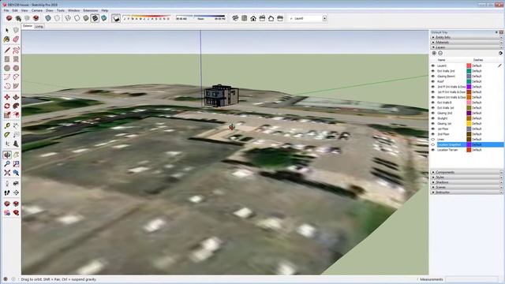Show the Location Snapshot layer

(433, 144)
